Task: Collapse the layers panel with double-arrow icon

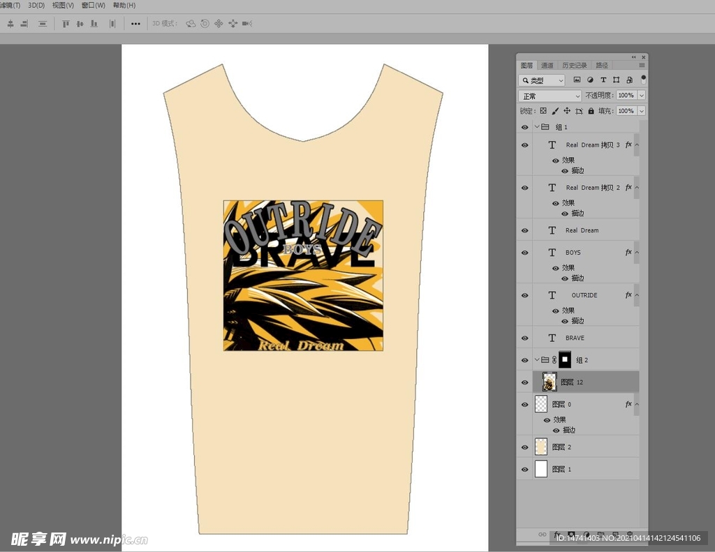Action: (633, 57)
